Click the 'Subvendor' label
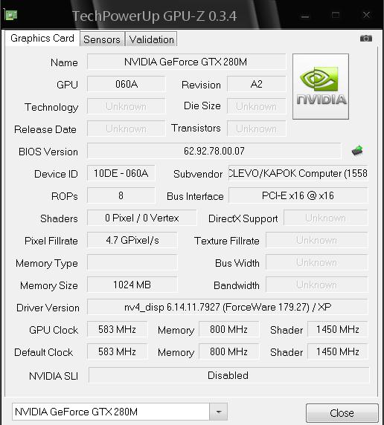 click(198, 174)
